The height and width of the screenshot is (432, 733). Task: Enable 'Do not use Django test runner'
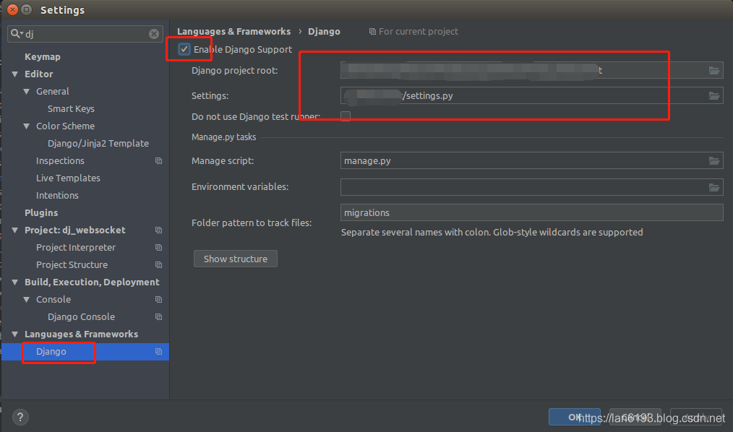[345, 115]
